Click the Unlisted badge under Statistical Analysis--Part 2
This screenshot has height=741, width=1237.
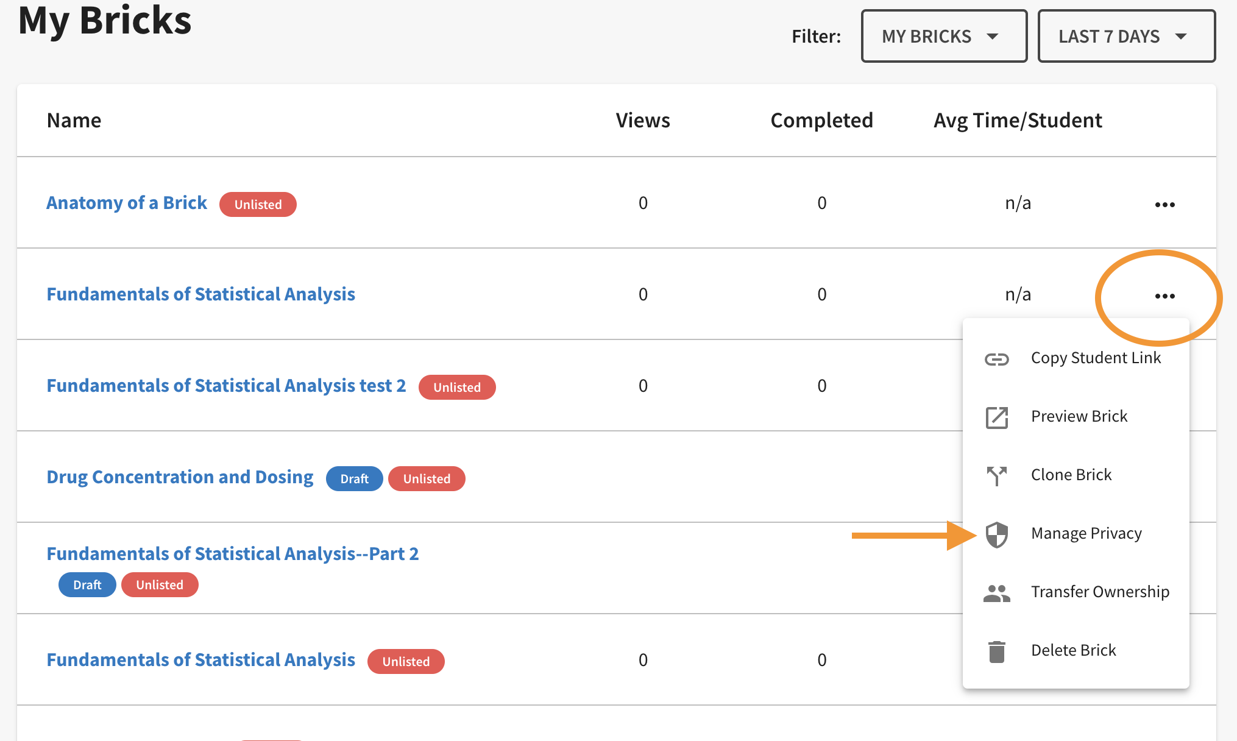click(160, 585)
